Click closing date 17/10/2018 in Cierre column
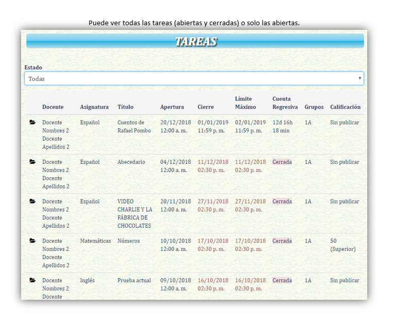393x325 pixels. pyautogui.click(x=213, y=241)
